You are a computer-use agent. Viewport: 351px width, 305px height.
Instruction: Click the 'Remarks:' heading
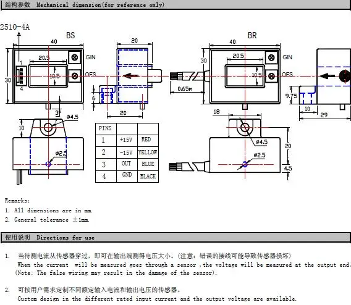pyautogui.click(x=17, y=201)
